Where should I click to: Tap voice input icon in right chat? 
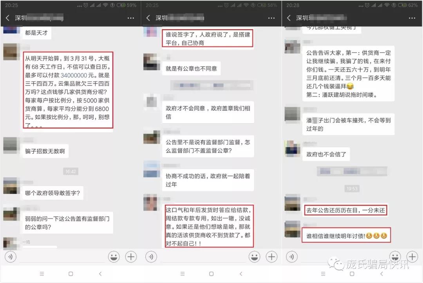click(292, 257)
